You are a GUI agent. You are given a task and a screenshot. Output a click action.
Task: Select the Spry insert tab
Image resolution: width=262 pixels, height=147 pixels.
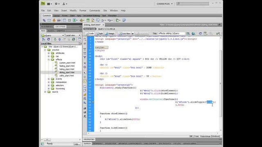point(79,16)
